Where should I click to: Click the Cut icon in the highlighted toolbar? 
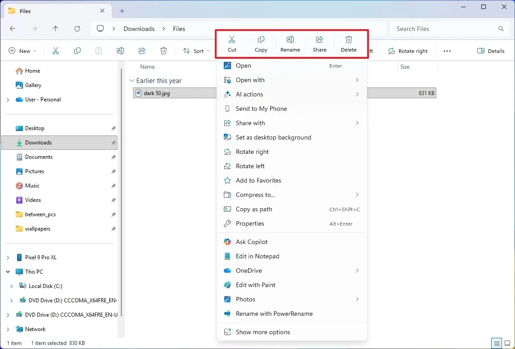pos(232,44)
